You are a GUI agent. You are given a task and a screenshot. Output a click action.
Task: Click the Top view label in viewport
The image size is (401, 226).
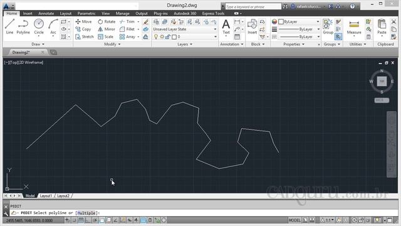click(14, 63)
